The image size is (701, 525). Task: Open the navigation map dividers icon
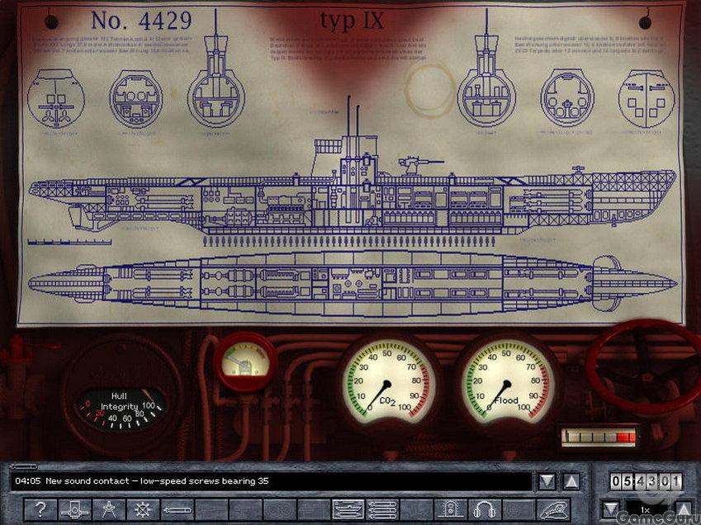point(109,509)
